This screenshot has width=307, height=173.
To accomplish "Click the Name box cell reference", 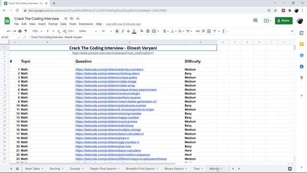I will tap(10, 37).
